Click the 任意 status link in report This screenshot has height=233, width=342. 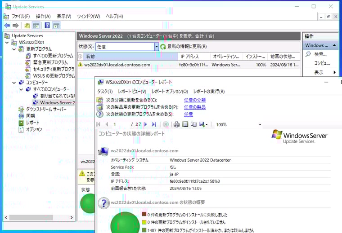(189, 114)
